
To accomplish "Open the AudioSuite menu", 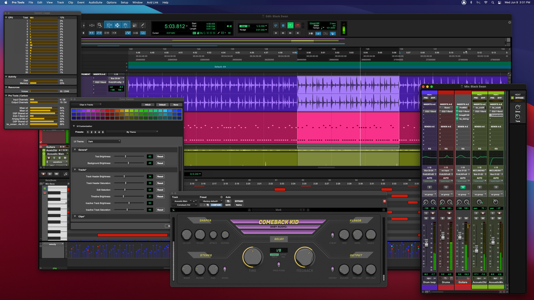I will tap(96, 3).
